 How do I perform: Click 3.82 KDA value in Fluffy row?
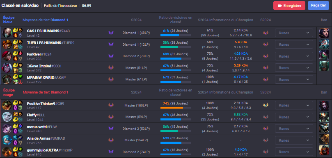pos(241,114)
